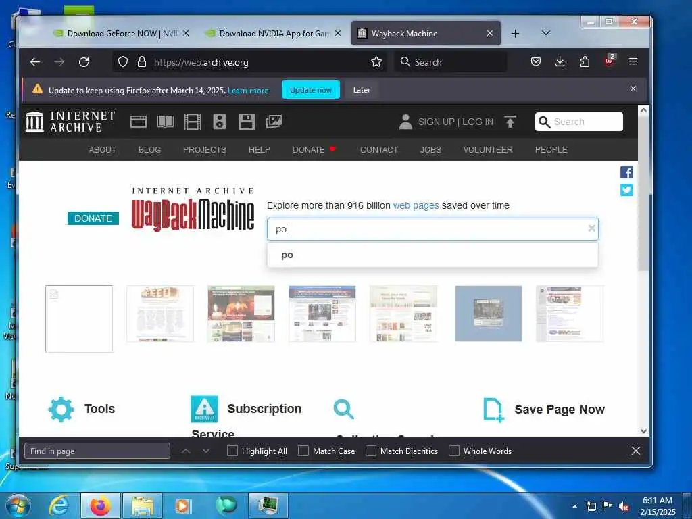Click the Find in page input field
This screenshot has width=692, height=519.
click(x=97, y=451)
